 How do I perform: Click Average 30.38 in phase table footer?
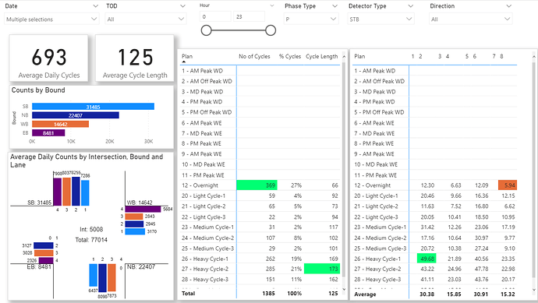coord(427,294)
